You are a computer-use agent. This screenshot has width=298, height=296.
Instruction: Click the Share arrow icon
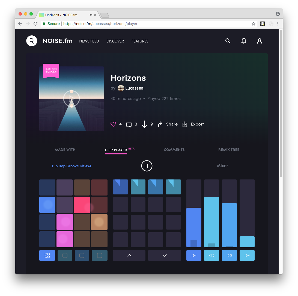[x=160, y=124]
